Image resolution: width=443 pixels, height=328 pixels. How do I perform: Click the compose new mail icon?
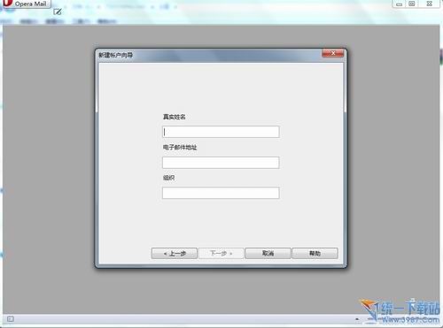click(x=58, y=11)
